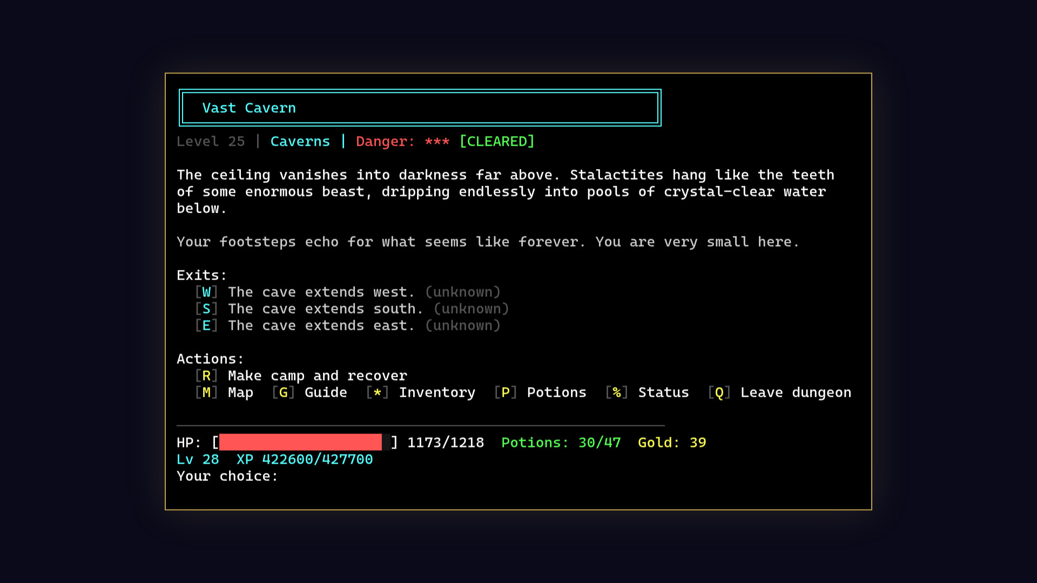Screen dimensions: 1037x583
Task: Choose the [E] east exit option
Action: point(348,326)
